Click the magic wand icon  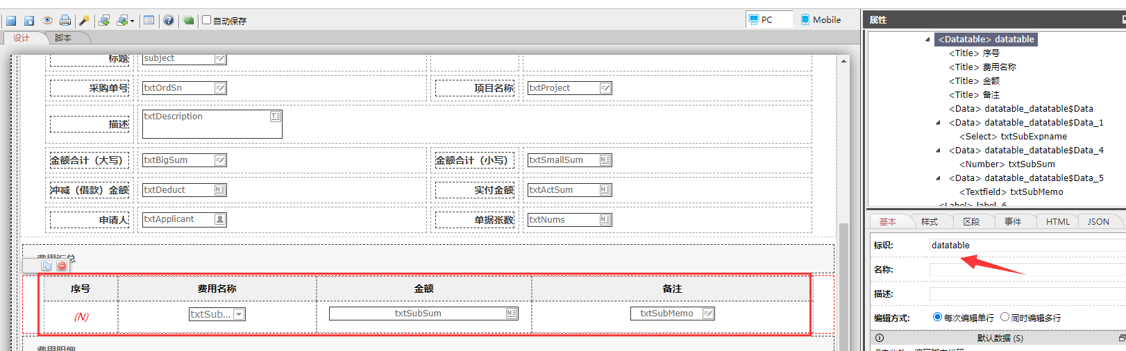[x=84, y=20]
